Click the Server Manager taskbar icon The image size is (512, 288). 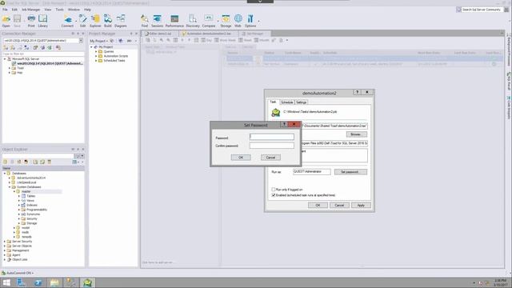(22, 282)
